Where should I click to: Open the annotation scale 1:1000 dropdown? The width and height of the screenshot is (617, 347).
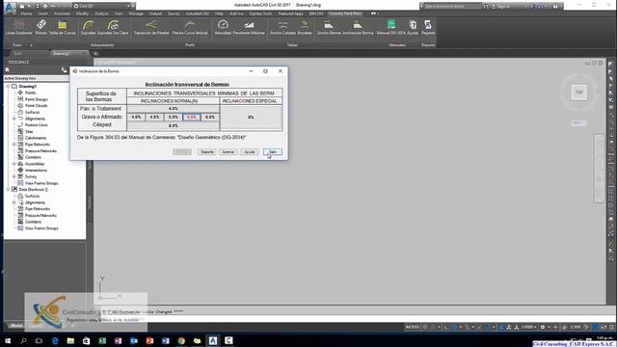529,327
